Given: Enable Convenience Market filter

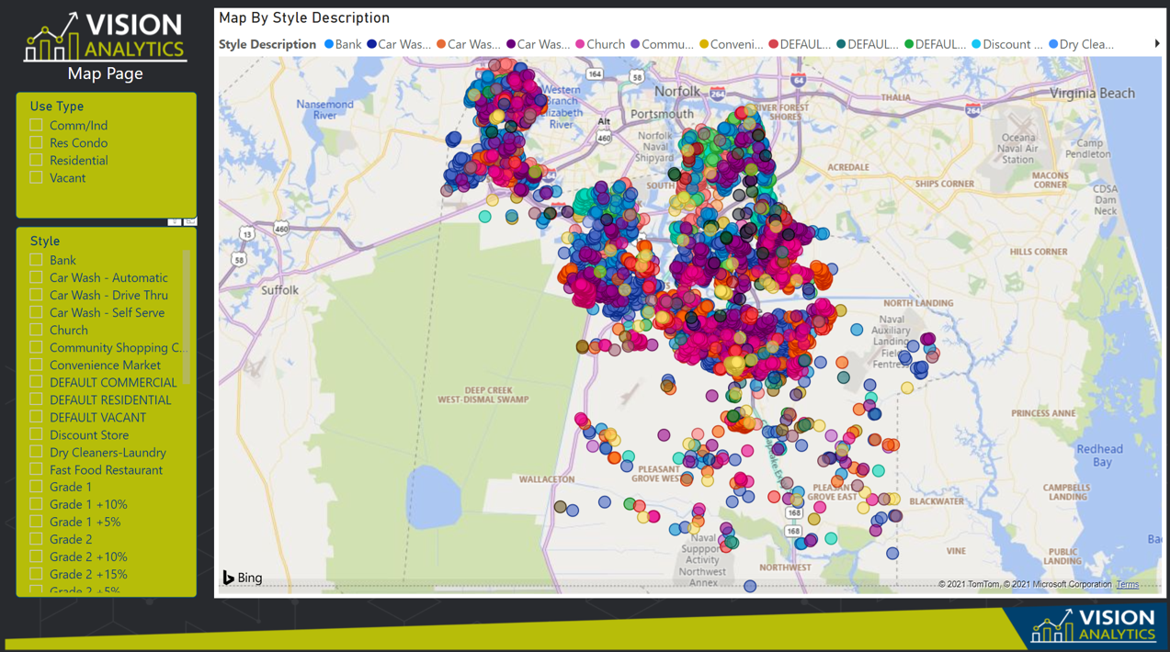Looking at the screenshot, I should pos(36,365).
